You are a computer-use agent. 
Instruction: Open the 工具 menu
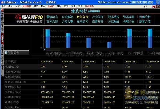pyautogui.click(x=80, y=6)
